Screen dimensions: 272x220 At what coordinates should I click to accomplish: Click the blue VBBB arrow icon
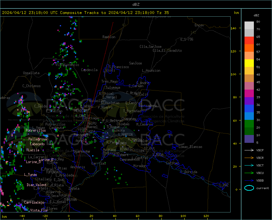pos(249,180)
